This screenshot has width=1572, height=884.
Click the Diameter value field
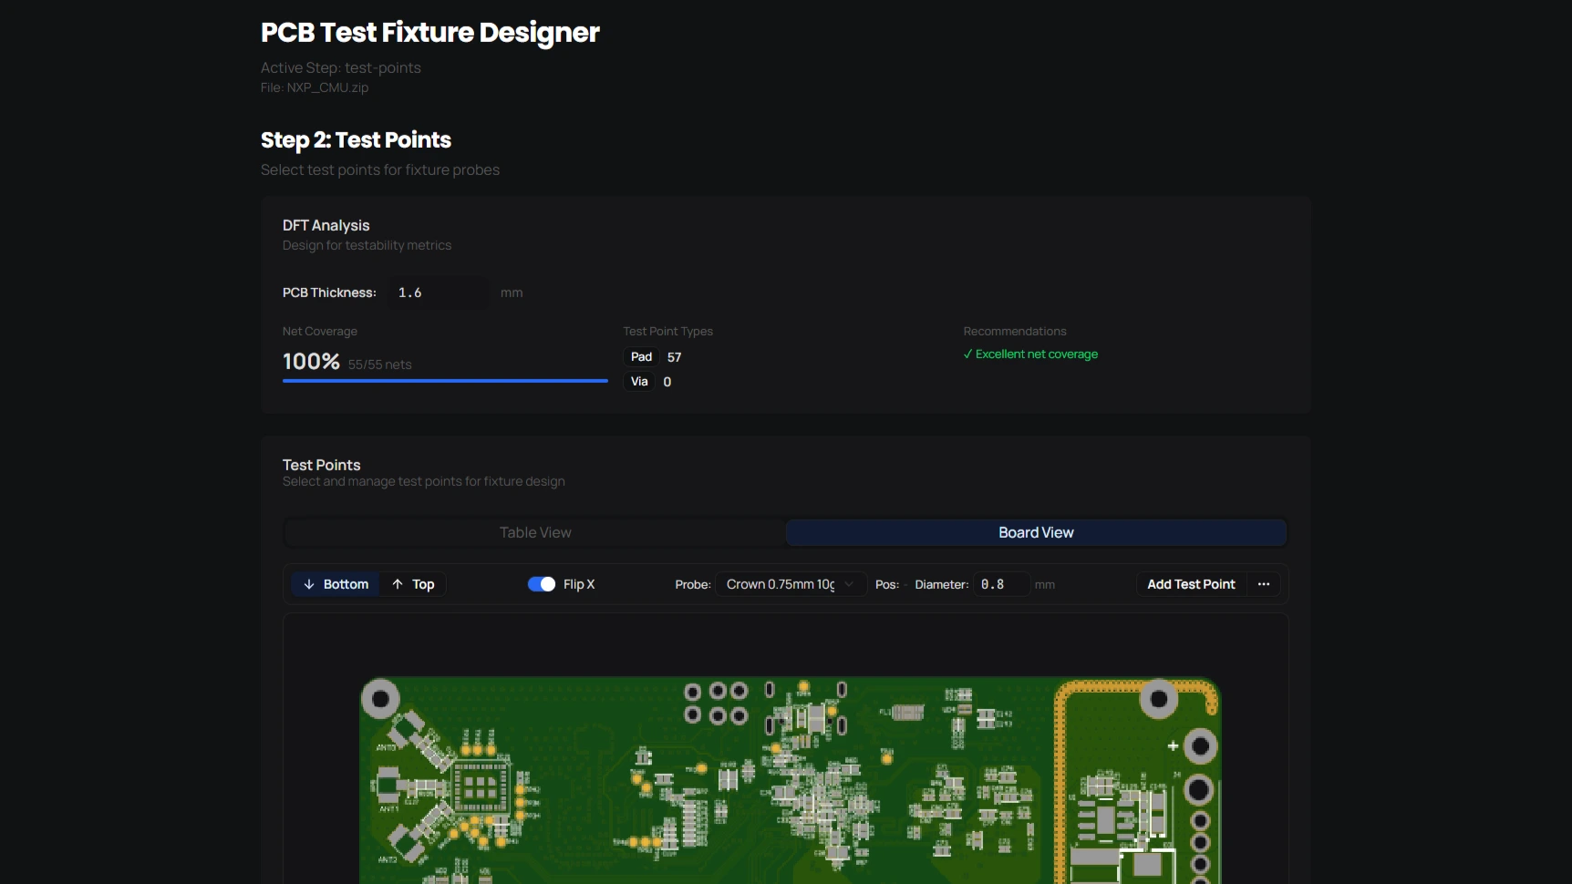pos(999,584)
